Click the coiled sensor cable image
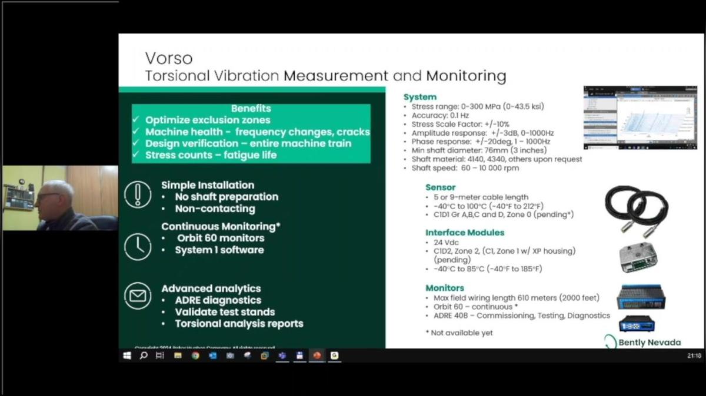Viewport: 706px width, 396px height. click(637, 210)
